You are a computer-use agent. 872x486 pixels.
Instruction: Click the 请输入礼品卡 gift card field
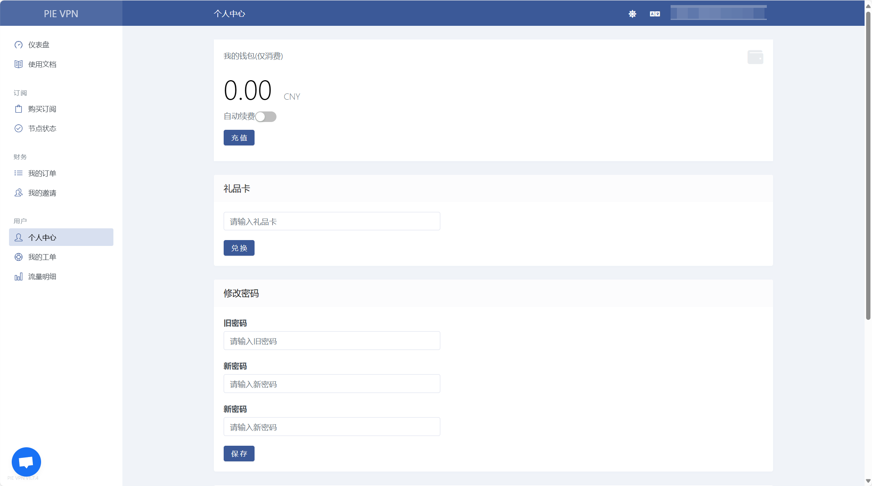coord(332,221)
